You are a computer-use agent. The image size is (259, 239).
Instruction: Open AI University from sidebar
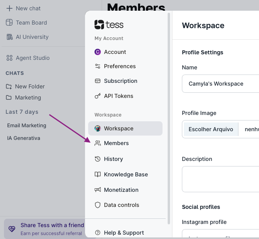[x=27, y=37]
